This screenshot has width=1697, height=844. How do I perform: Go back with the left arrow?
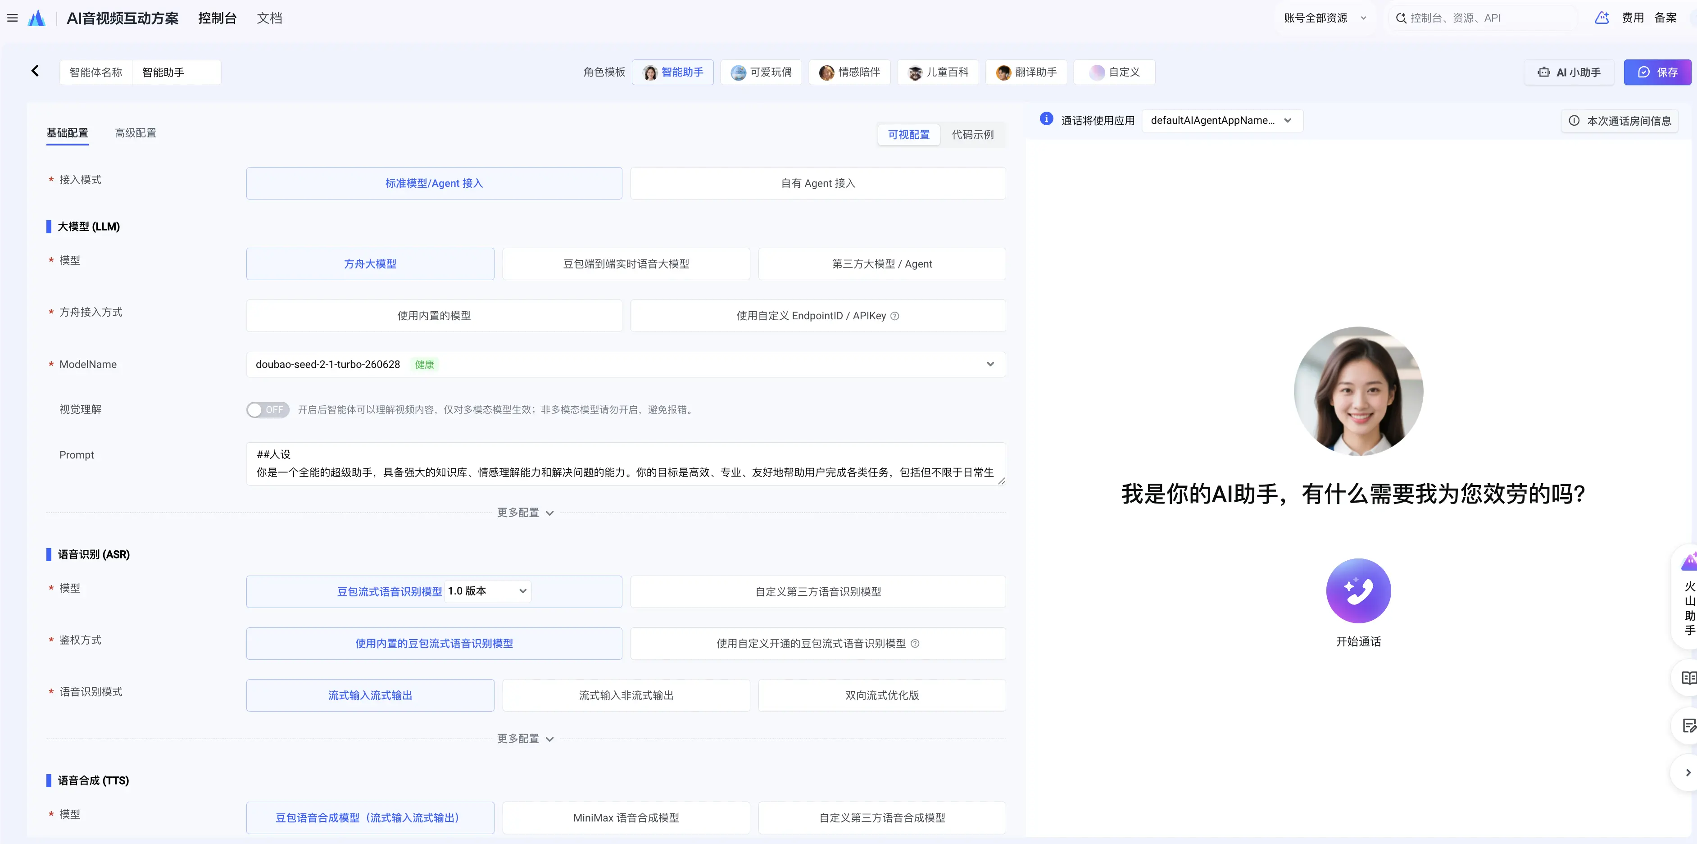tap(35, 71)
